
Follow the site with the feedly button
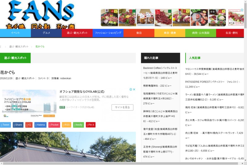coord(78,125)
